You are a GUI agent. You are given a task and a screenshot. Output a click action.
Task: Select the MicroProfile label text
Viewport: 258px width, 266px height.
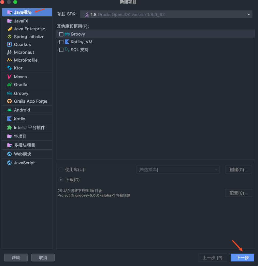tap(26, 60)
